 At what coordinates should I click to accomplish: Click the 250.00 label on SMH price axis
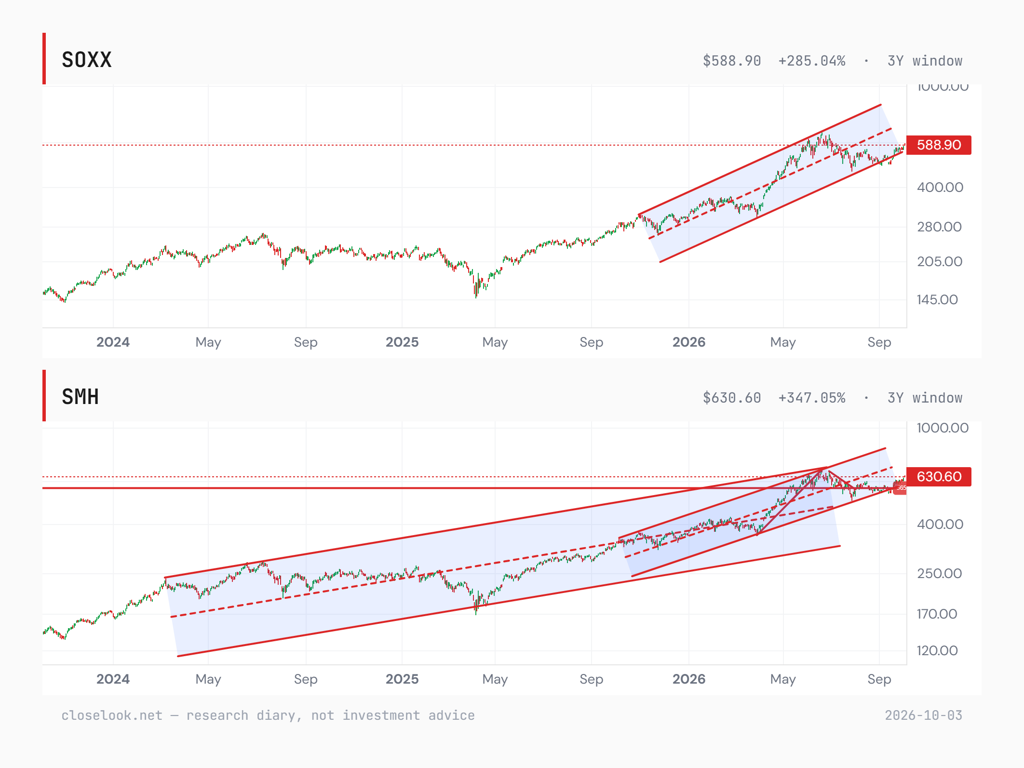click(939, 573)
